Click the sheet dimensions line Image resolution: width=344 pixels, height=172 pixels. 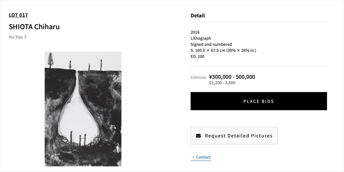(x=223, y=50)
